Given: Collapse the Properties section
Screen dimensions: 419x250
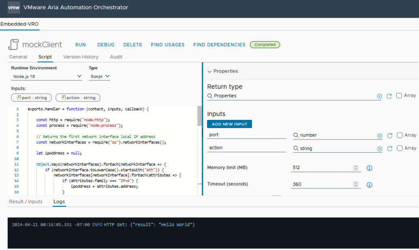Looking at the screenshot, I should 209,71.
